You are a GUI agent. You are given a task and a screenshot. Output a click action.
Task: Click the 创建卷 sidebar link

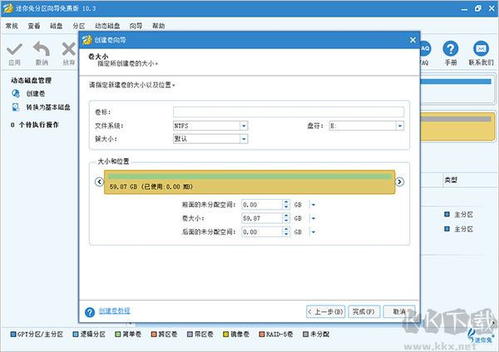(x=35, y=93)
